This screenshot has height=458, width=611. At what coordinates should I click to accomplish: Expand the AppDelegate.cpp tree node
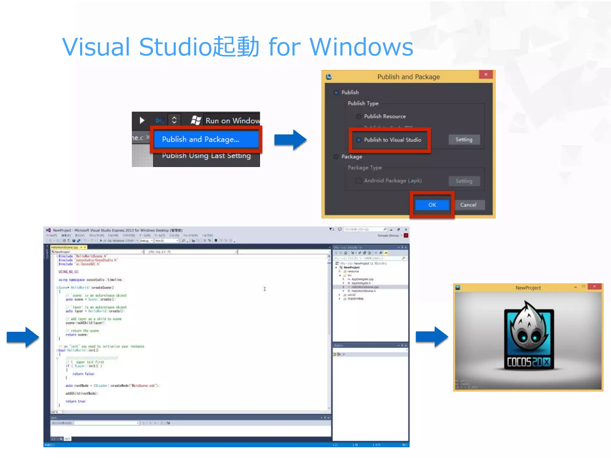(343, 279)
